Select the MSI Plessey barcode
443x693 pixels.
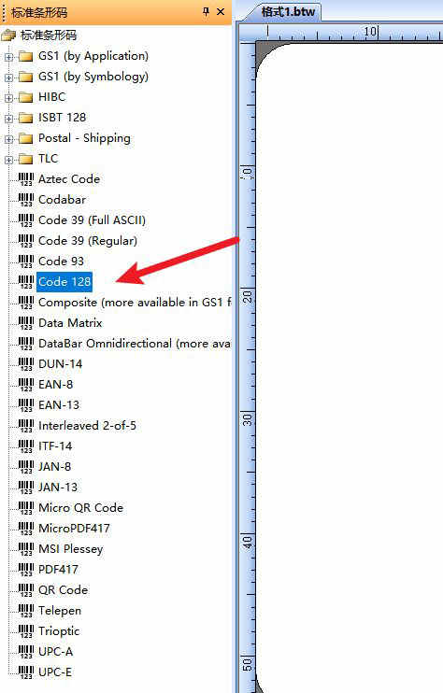71,549
